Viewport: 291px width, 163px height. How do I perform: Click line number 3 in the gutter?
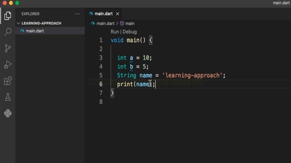[101, 58]
